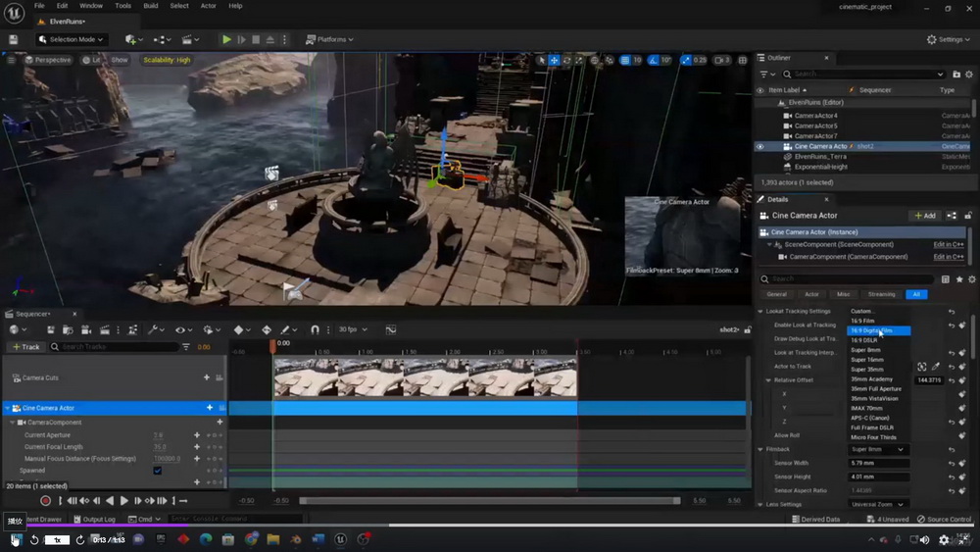The height and width of the screenshot is (552, 980).
Task: Click Sequencer play reverse button
Action: point(110,501)
